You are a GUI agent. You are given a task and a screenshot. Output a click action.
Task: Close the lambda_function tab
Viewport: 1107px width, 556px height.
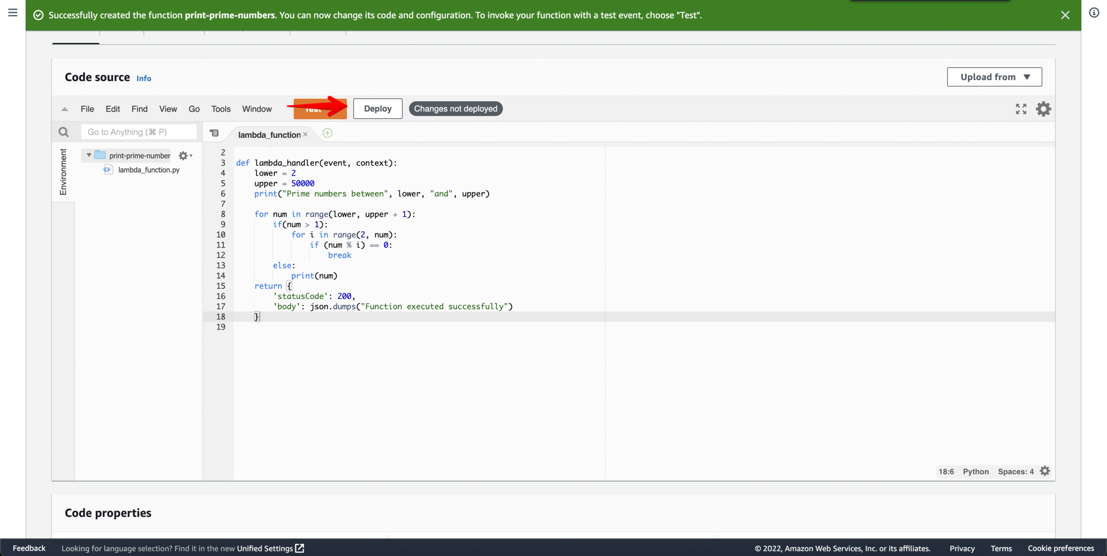[x=305, y=135]
